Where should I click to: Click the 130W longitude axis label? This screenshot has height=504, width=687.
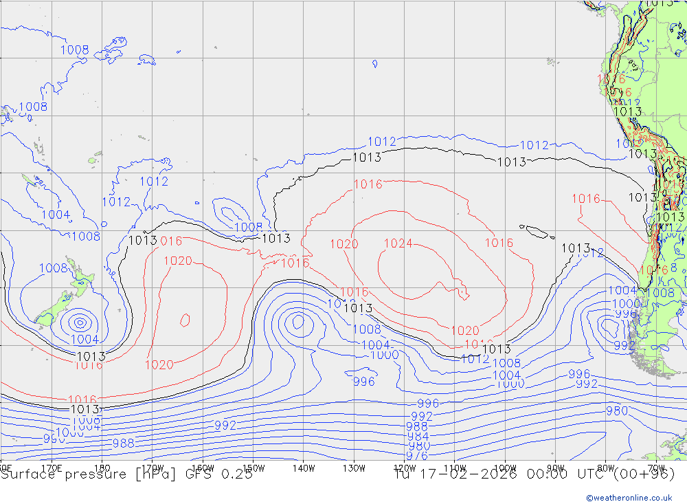pyautogui.click(x=354, y=468)
